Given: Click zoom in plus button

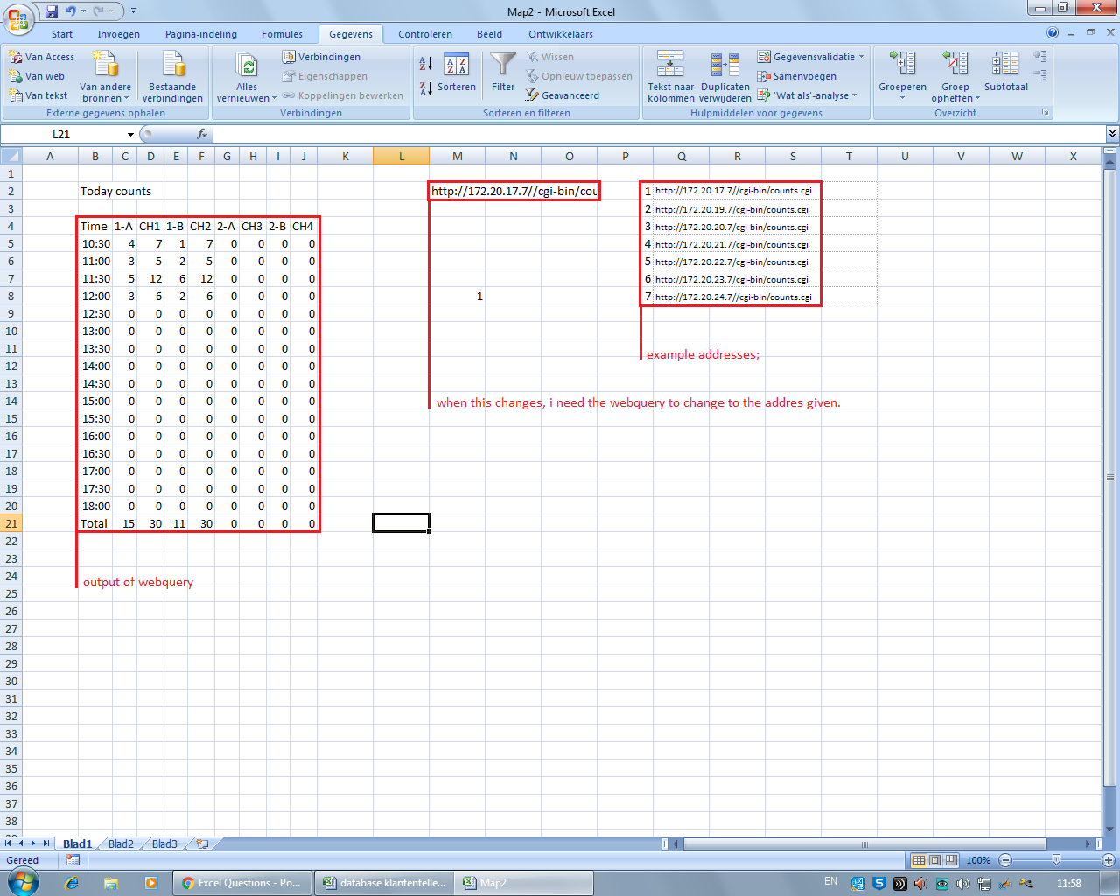Looking at the screenshot, I should point(1108,860).
